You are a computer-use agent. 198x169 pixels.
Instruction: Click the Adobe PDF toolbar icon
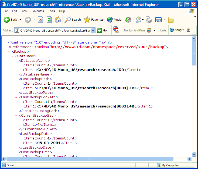(x=116, y=30)
